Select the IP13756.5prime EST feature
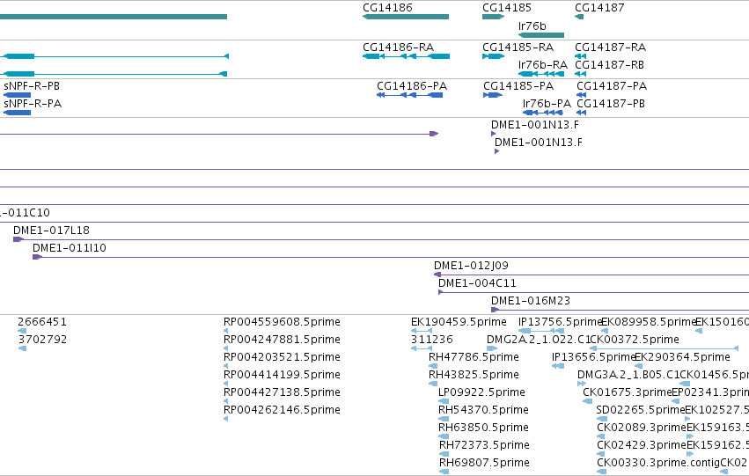749x476 pixels. (x=541, y=331)
